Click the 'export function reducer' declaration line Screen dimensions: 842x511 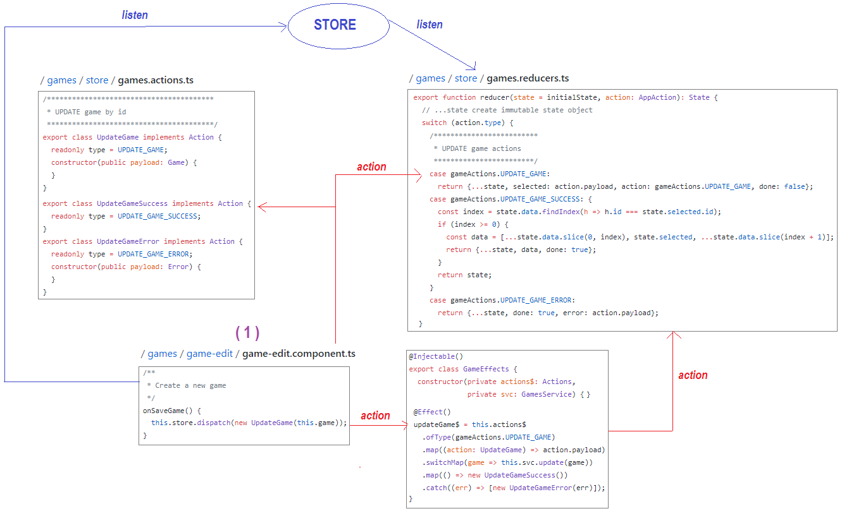(x=566, y=97)
